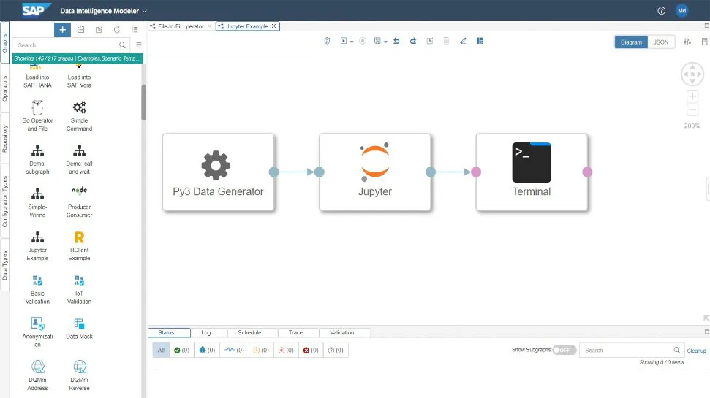Filter status by red error X icon
Screen dimensions: 710x398
tap(311, 350)
